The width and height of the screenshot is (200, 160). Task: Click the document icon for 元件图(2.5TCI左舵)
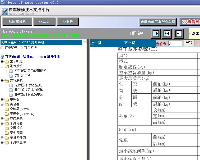coord(11,85)
